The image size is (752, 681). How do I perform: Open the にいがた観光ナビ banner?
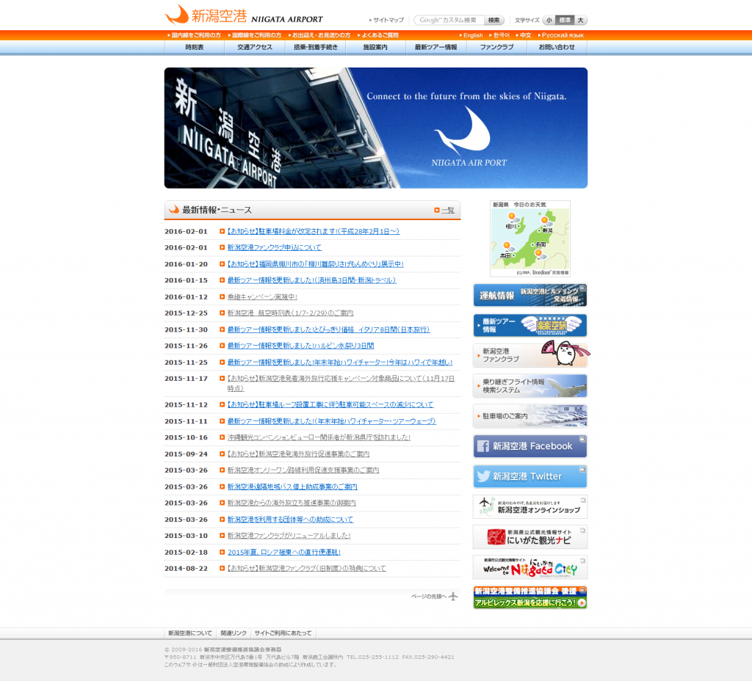(529, 536)
